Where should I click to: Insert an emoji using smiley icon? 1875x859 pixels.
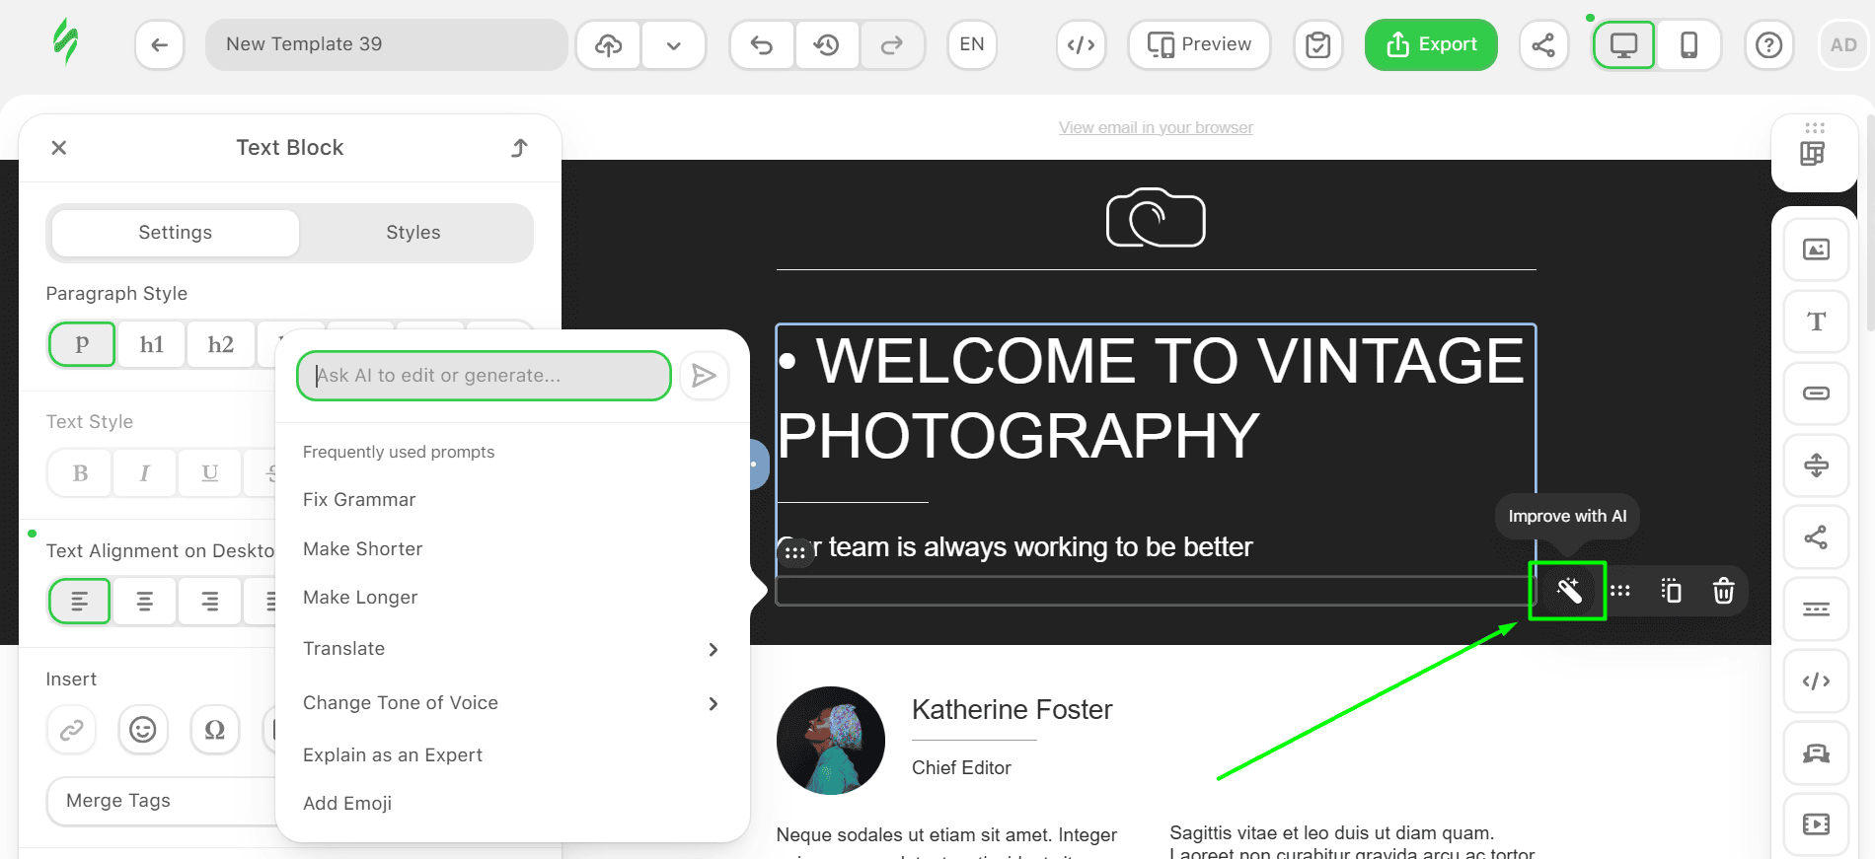click(143, 730)
